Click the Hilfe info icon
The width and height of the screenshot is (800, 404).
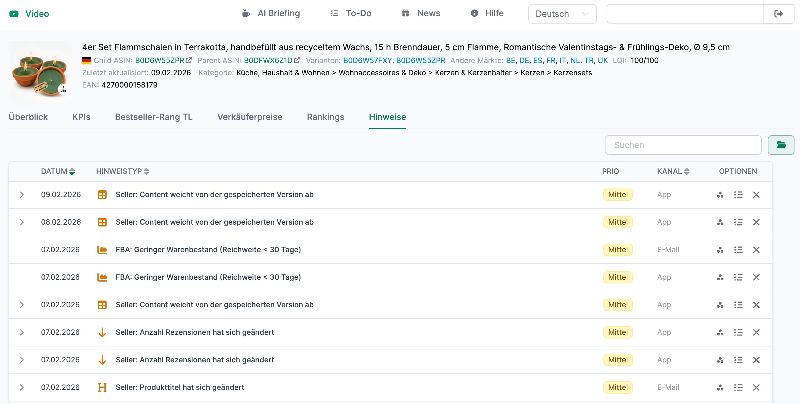tap(474, 13)
